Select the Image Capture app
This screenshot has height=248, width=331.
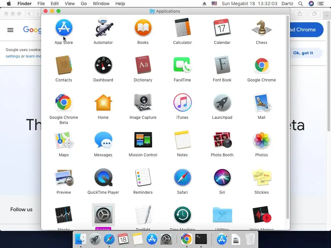[143, 103]
